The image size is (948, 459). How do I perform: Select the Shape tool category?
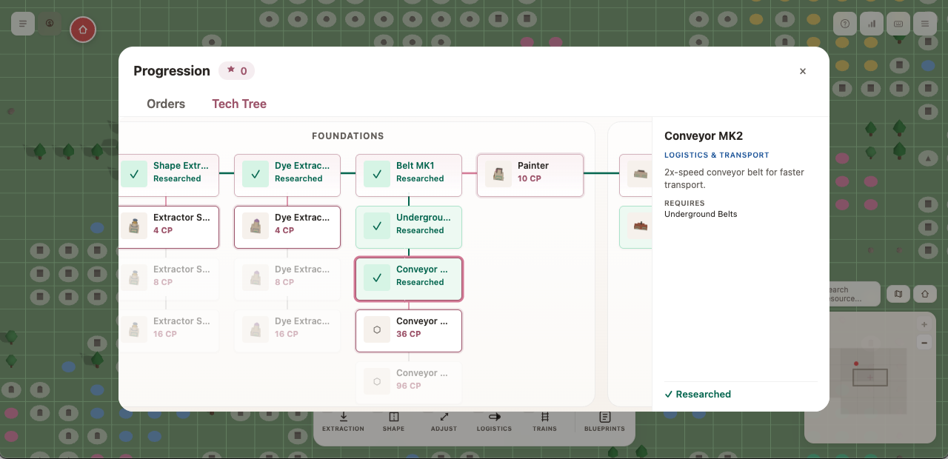(x=394, y=422)
